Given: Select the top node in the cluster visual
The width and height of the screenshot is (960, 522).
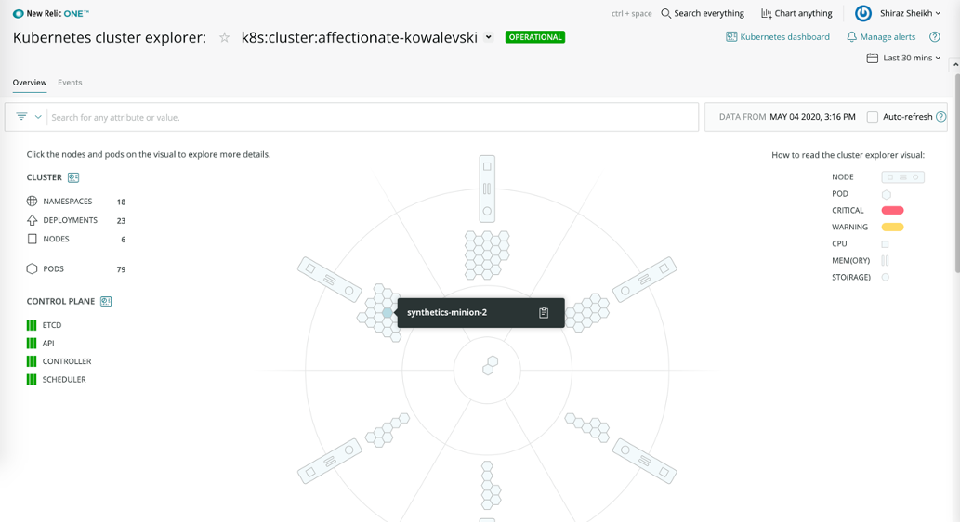Looking at the screenshot, I should [x=487, y=189].
